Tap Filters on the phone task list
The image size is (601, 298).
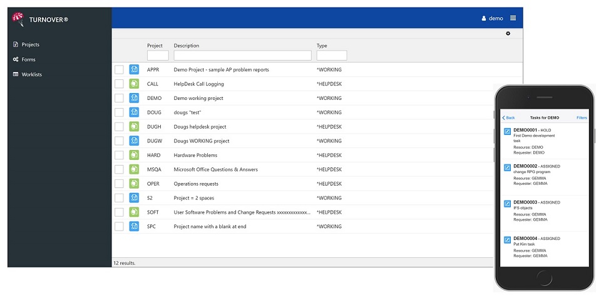pos(582,117)
